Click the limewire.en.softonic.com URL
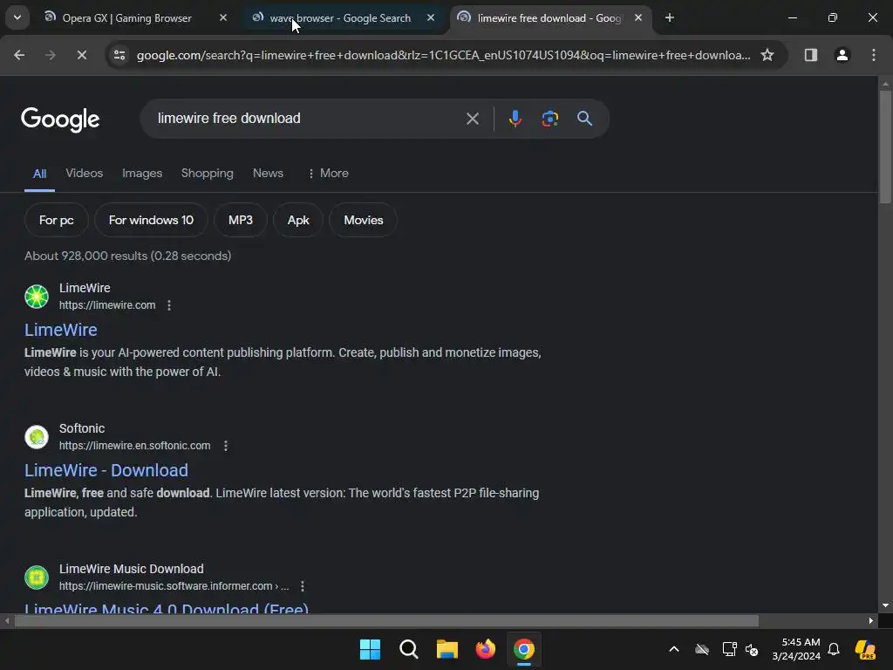Viewport: 893px width, 670px height. pyautogui.click(x=135, y=446)
